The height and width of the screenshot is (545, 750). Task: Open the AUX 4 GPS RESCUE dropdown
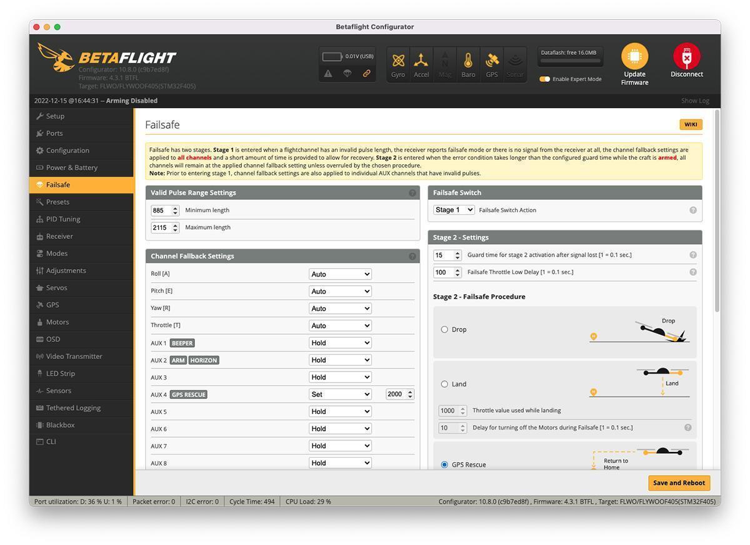pyautogui.click(x=340, y=395)
